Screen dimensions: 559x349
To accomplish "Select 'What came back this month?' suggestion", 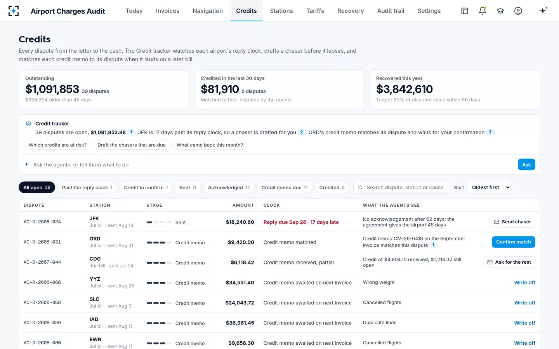I will tap(210, 145).
